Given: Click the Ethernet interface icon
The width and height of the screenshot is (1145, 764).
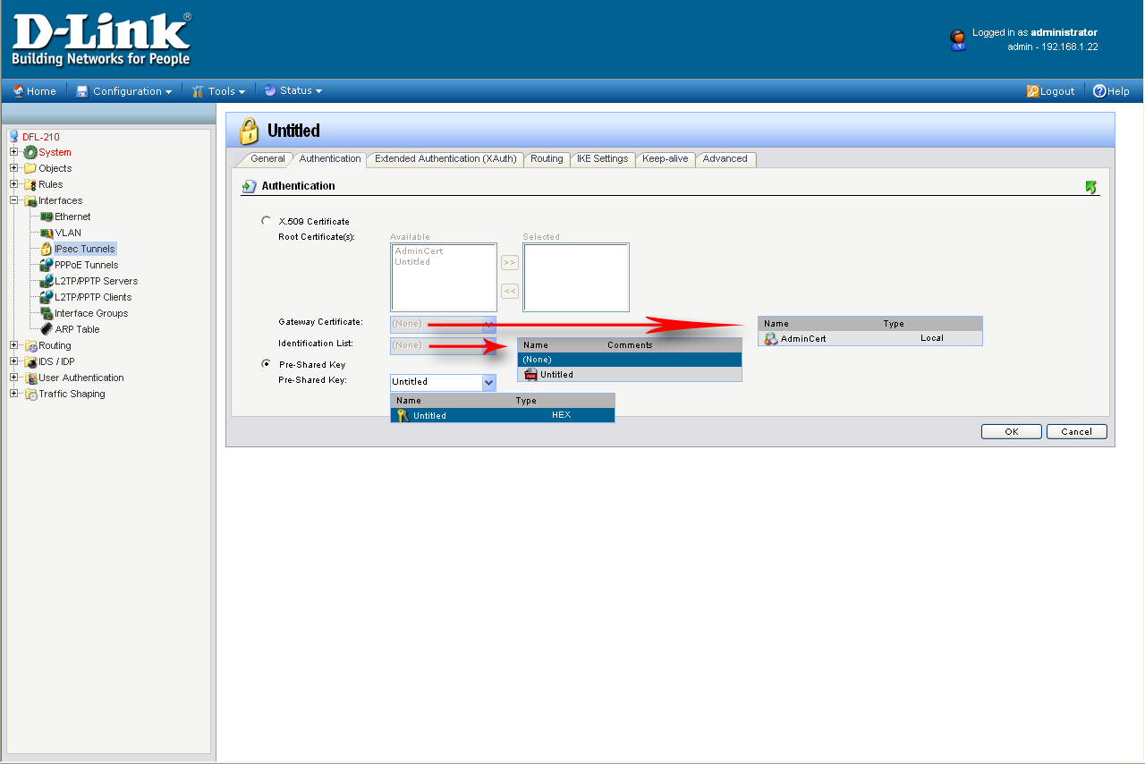Looking at the screenshot, I should coord(47,216).
